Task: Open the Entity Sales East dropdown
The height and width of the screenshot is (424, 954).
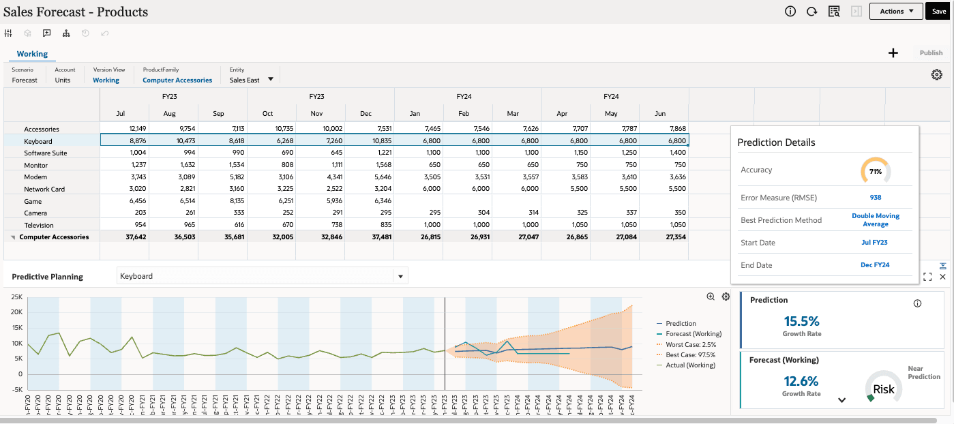Action: [271, 78]
